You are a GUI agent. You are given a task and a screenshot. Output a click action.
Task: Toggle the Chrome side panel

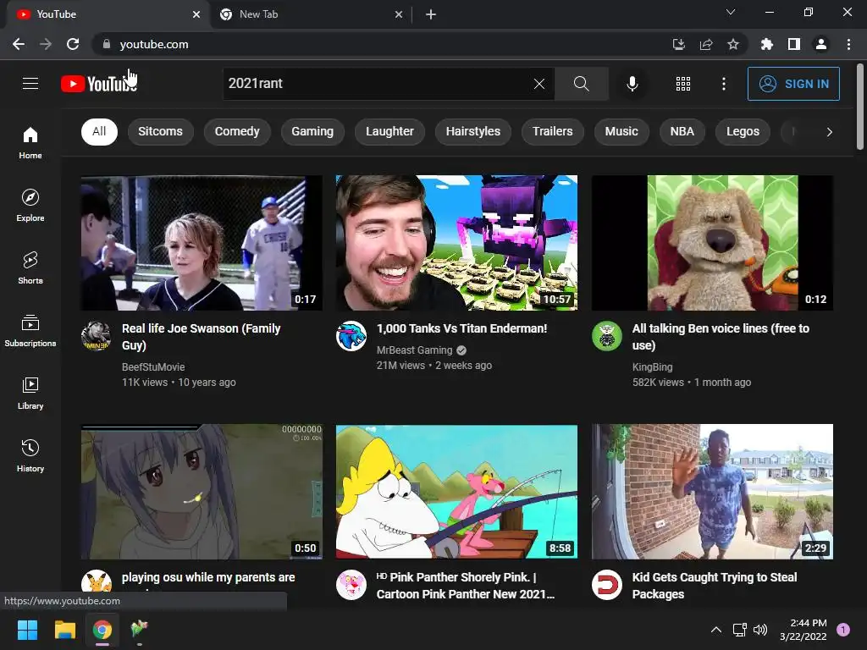[794, 44]
